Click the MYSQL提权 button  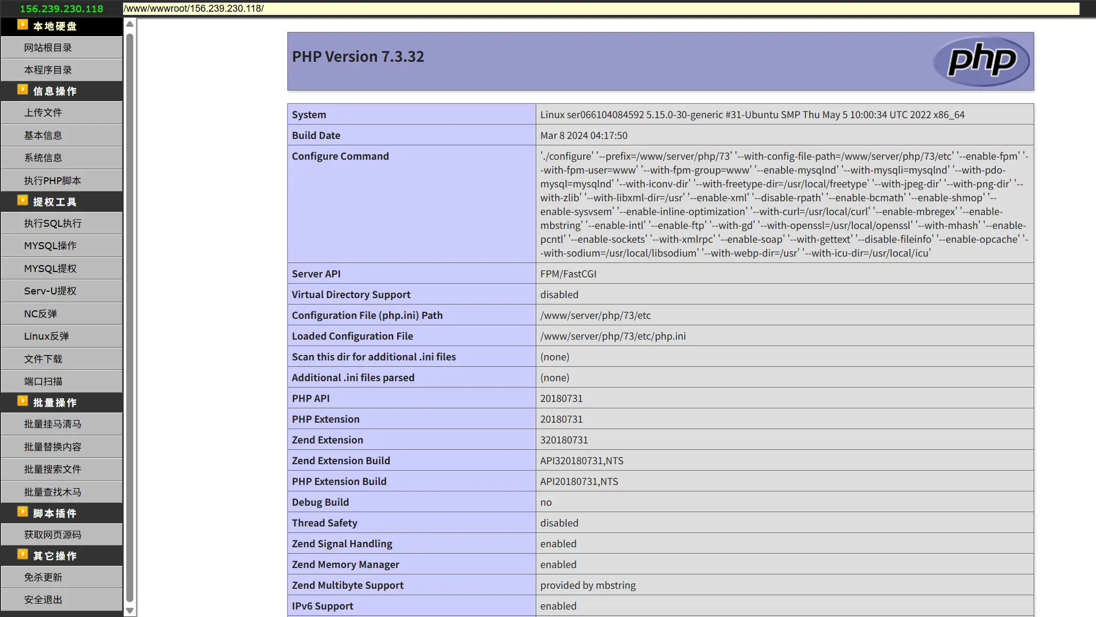(x=62, y=269)
